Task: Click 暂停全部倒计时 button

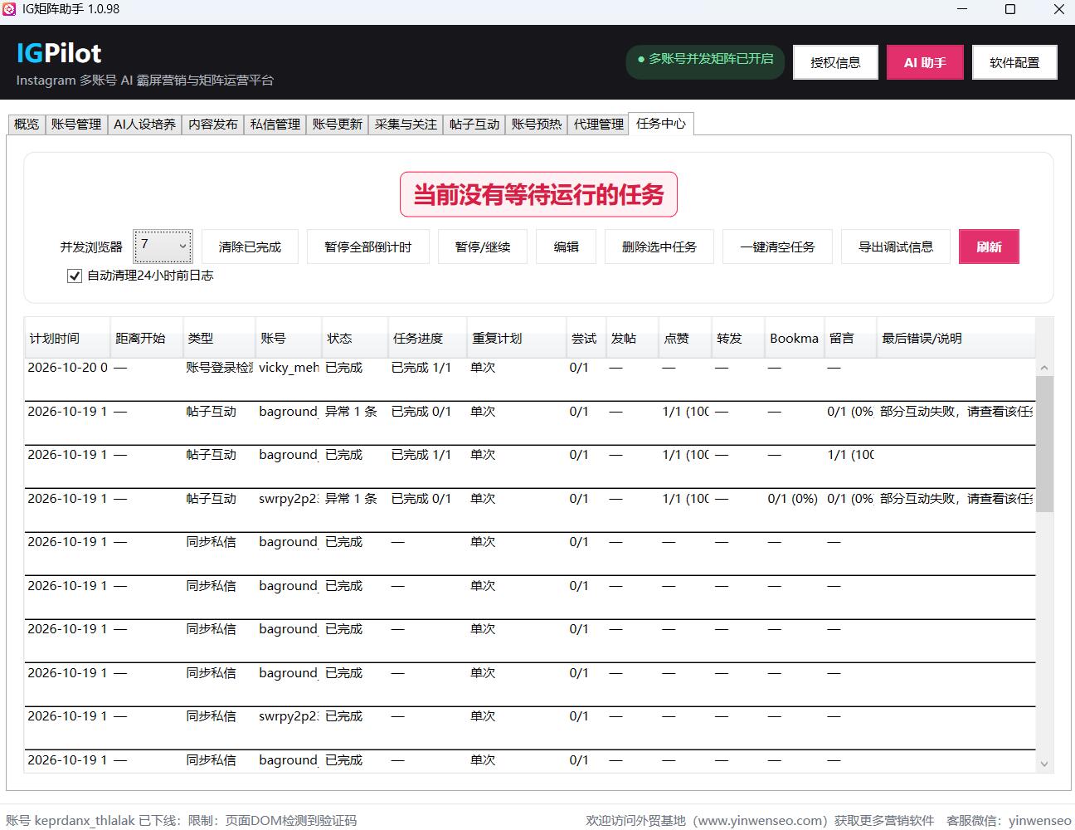Action: 367,247
